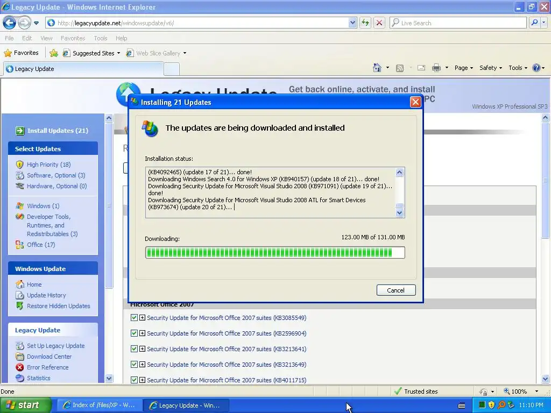
Task: Expand details for update KB3085549
Action: tap(142, 317)
